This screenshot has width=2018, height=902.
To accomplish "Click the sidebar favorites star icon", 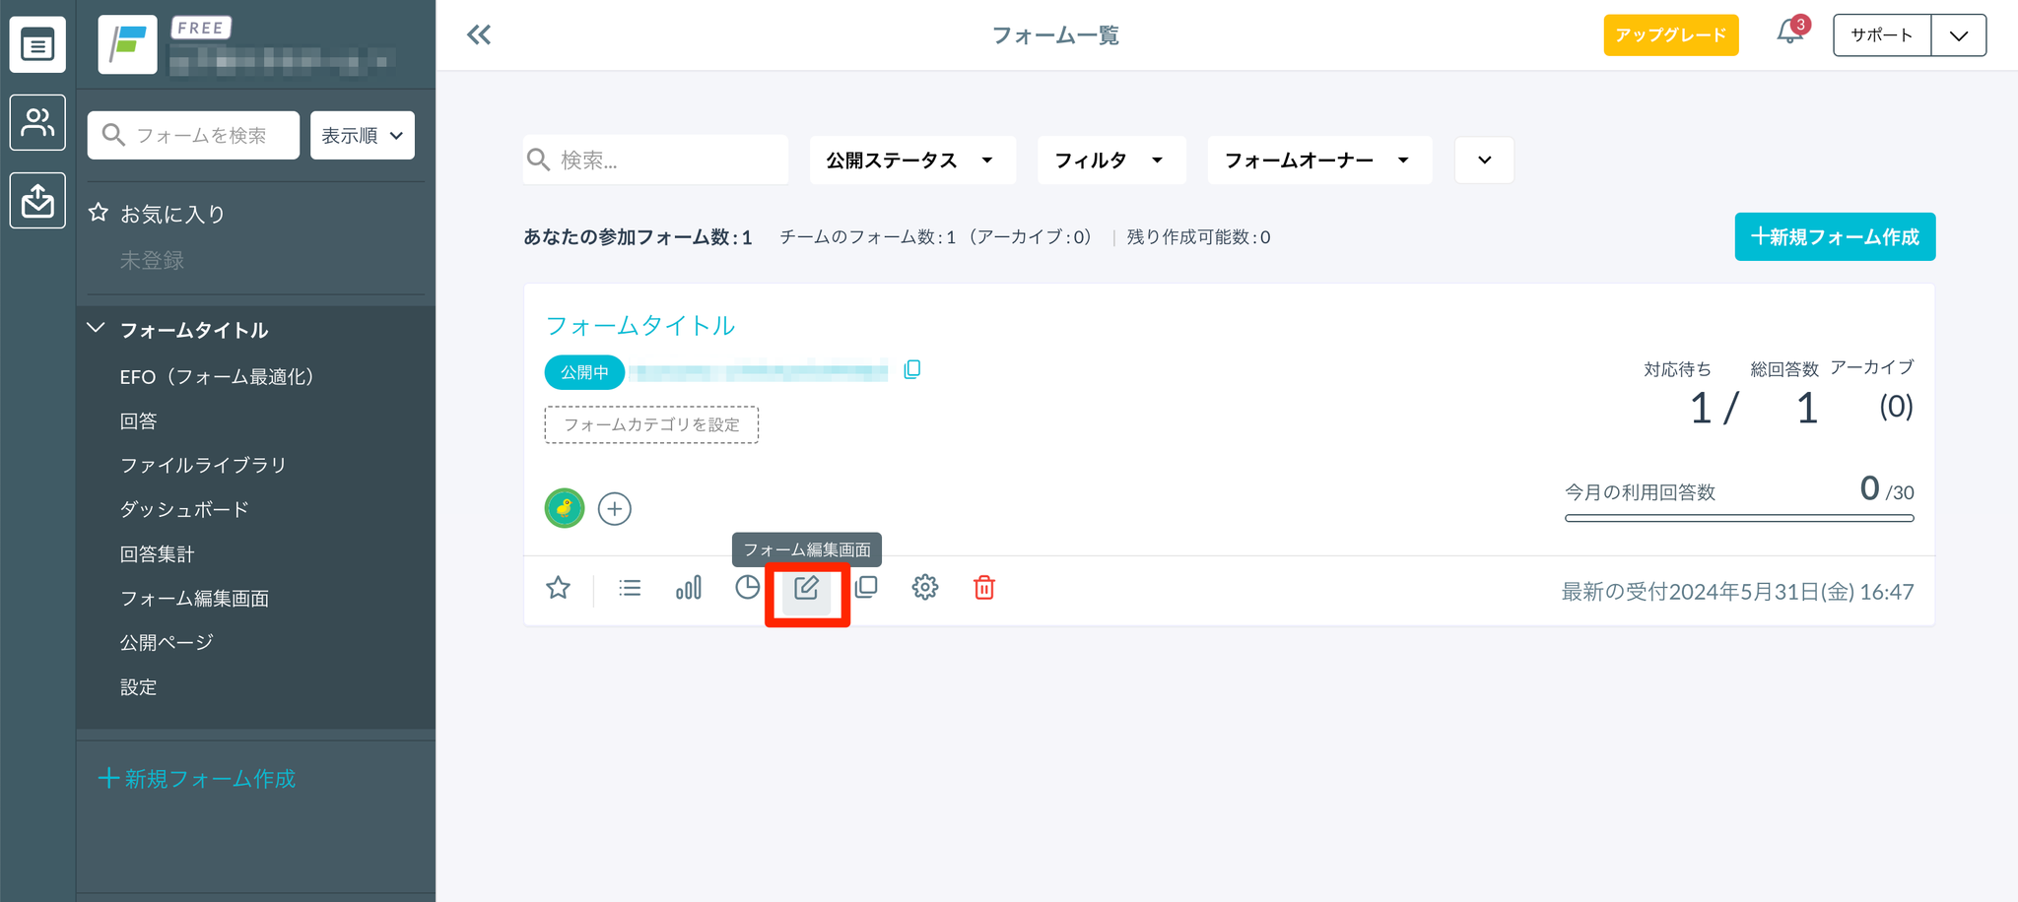I will point(99,213).
